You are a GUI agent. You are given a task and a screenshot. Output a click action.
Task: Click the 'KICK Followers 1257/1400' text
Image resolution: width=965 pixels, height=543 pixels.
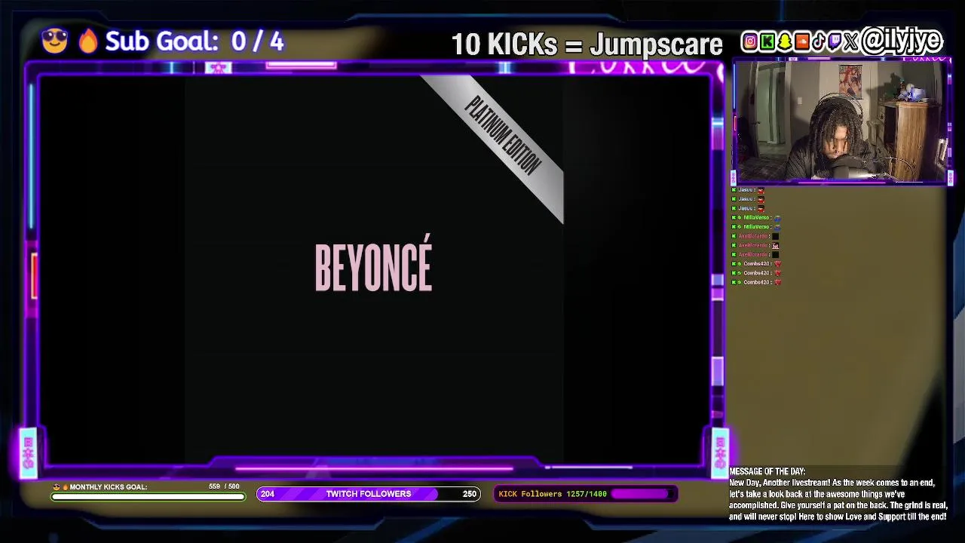pos(553,494)
